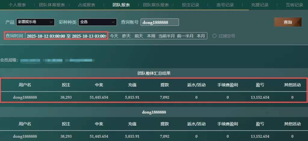This screenshot has width=308, height=141.
Task: Pick the 本周 date shortcut
Action: point(151,36)
